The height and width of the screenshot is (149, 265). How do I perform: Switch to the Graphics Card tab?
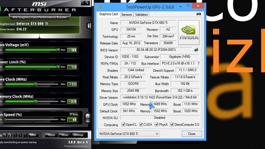(x=108, y=14)
